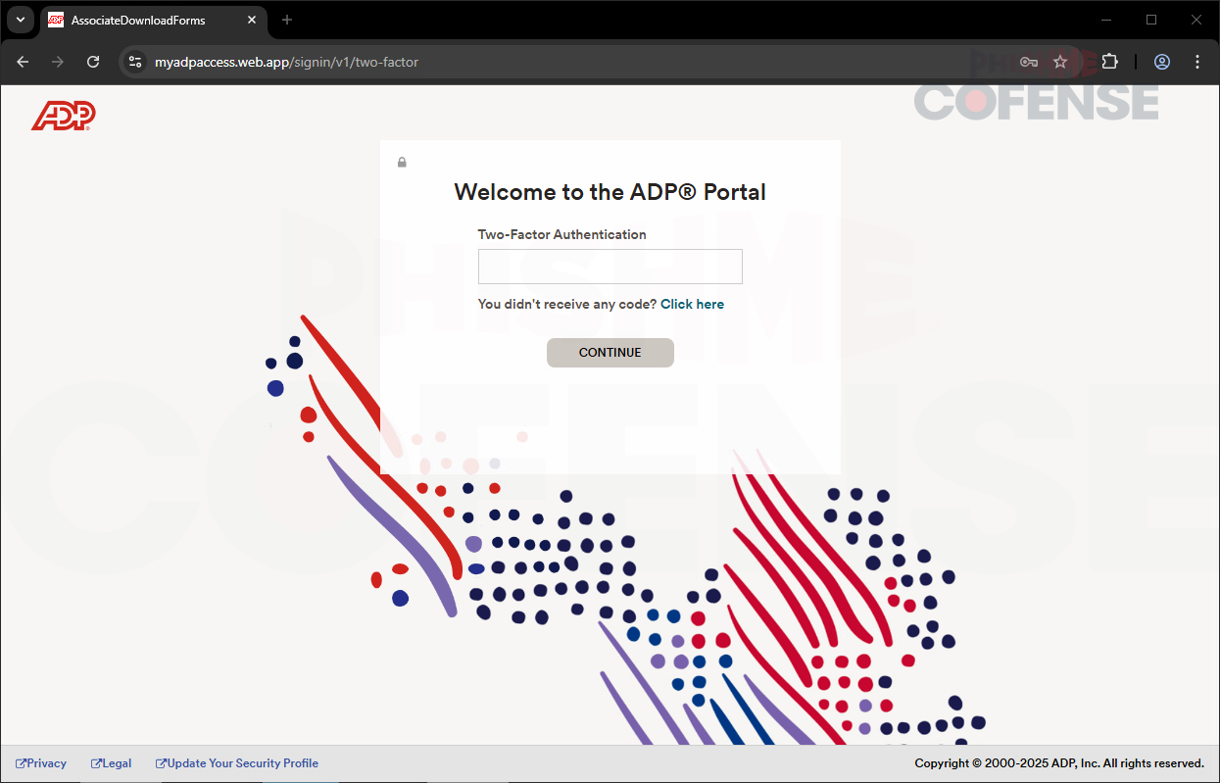Screen dimensions: 1220x783
Task: Expand the Chrome three-dot menu
Action: [1197, 62]
